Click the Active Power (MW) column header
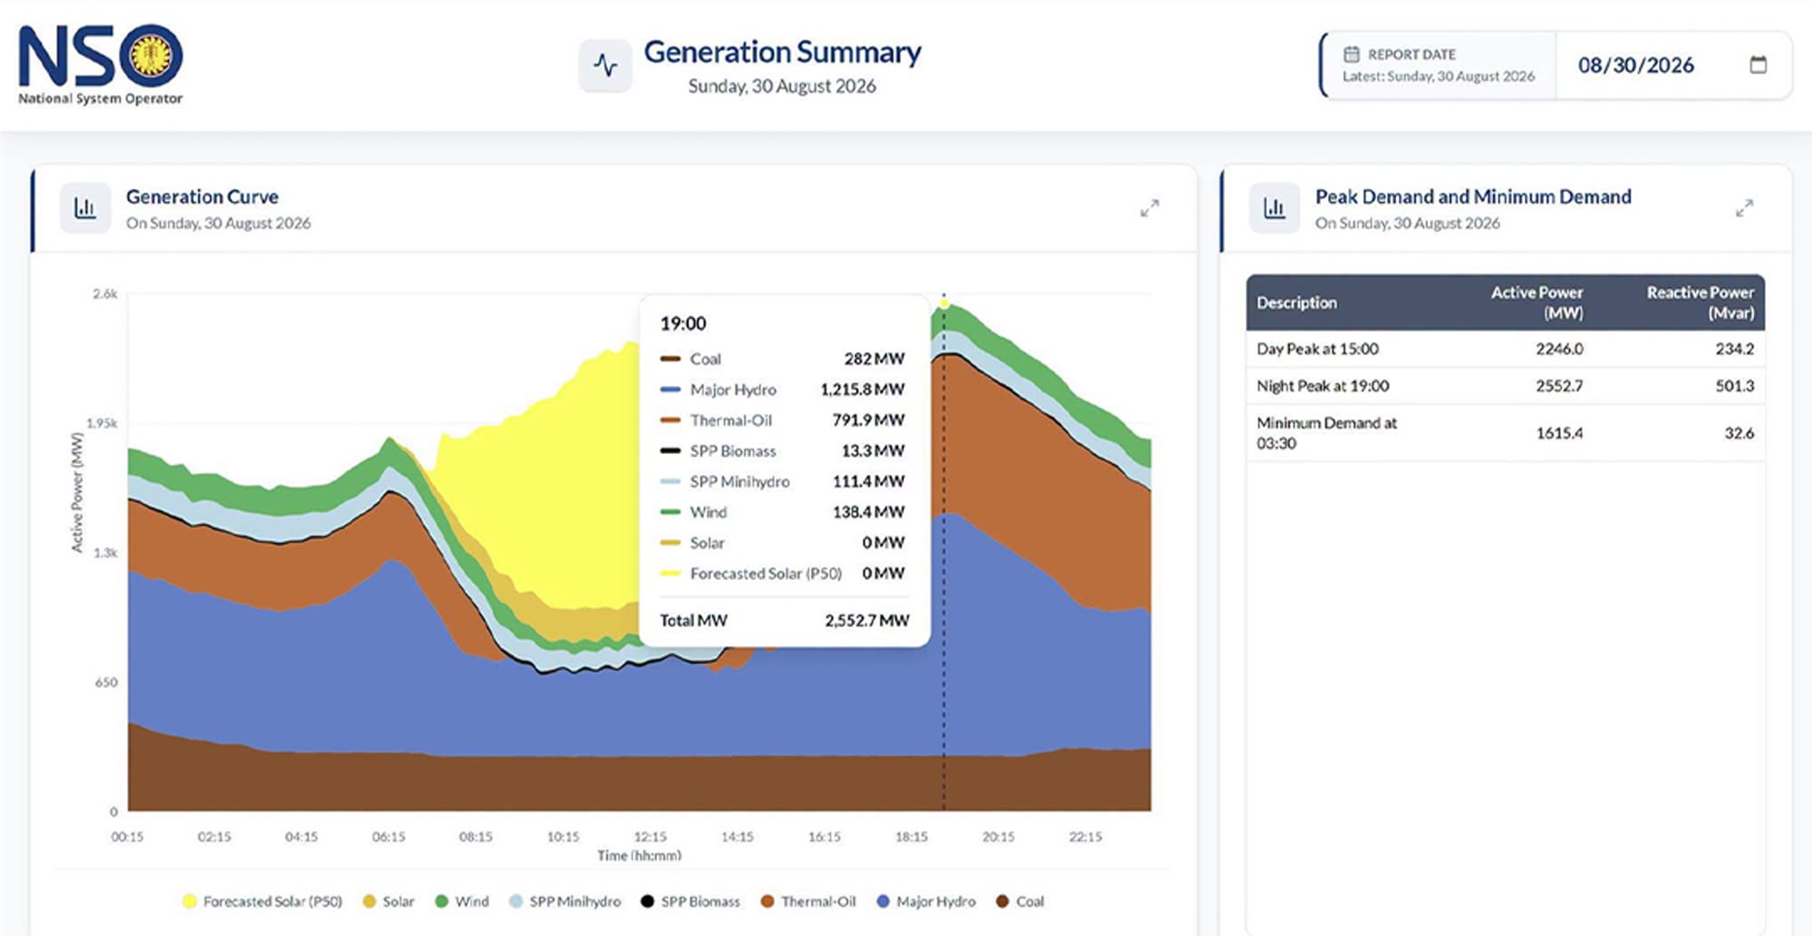 click(1537, 303)
